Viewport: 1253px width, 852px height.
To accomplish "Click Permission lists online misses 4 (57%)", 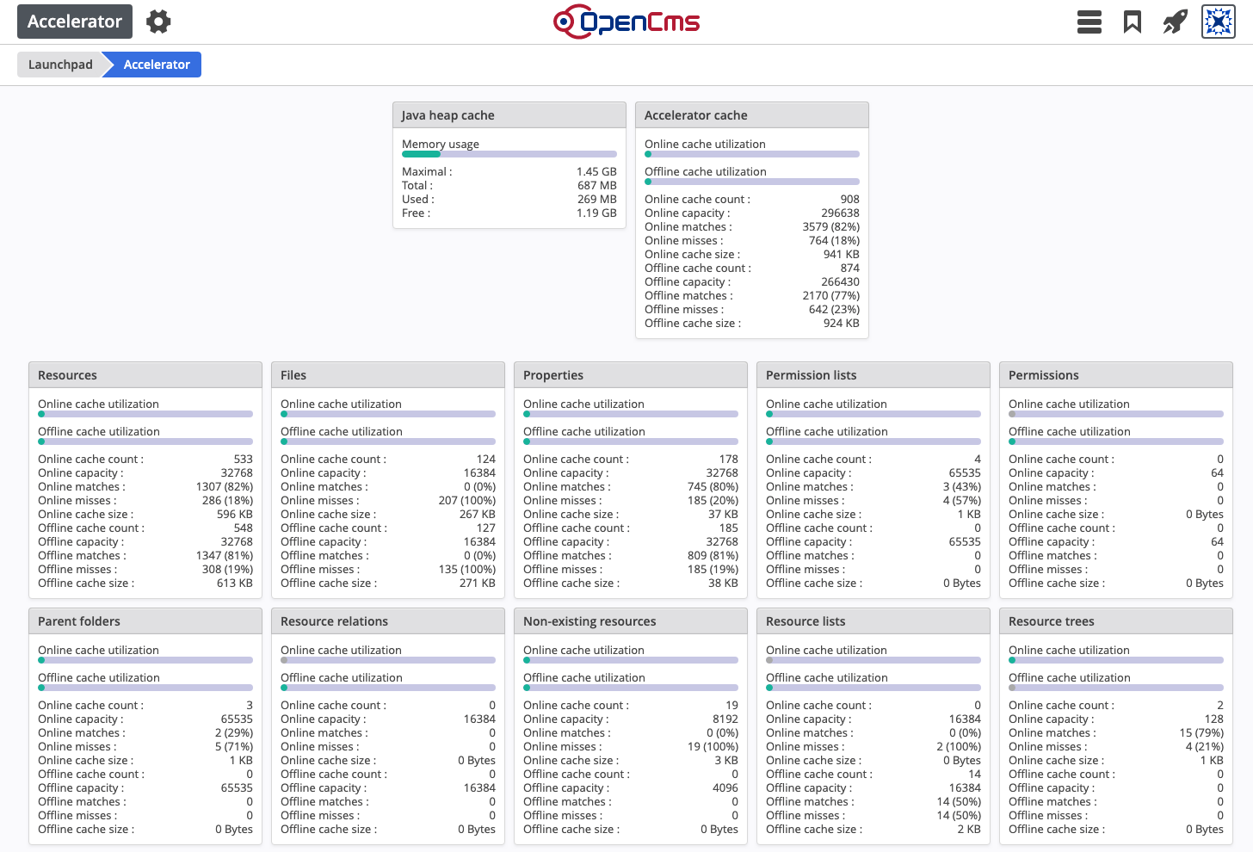I will [x=961, y=500].
